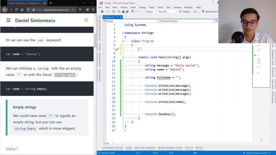Screen dimensions: 276x155
Task: Click the Application Insights toolbar button
Action: [210, 12]
